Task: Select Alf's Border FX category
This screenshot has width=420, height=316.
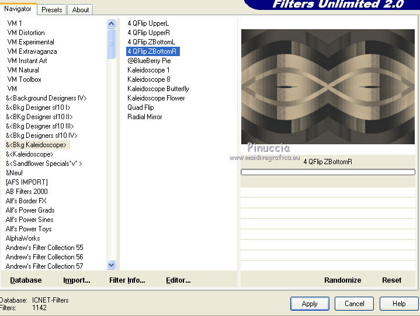Action: click(26, 201)
